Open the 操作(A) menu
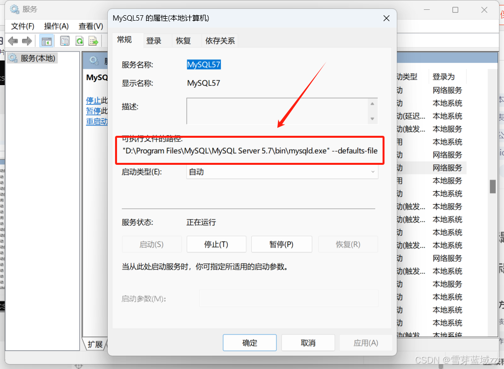 click(x=56, y=26)
